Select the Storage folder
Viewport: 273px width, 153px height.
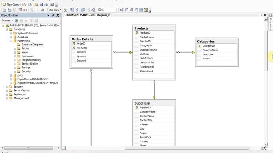[26, 68]
